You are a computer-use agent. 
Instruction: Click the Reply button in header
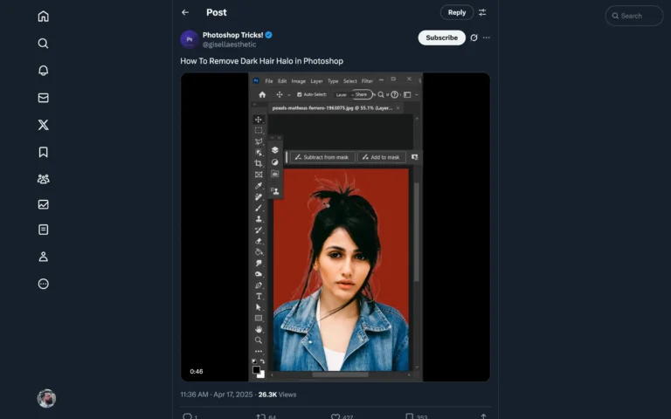tap(457, 12)
